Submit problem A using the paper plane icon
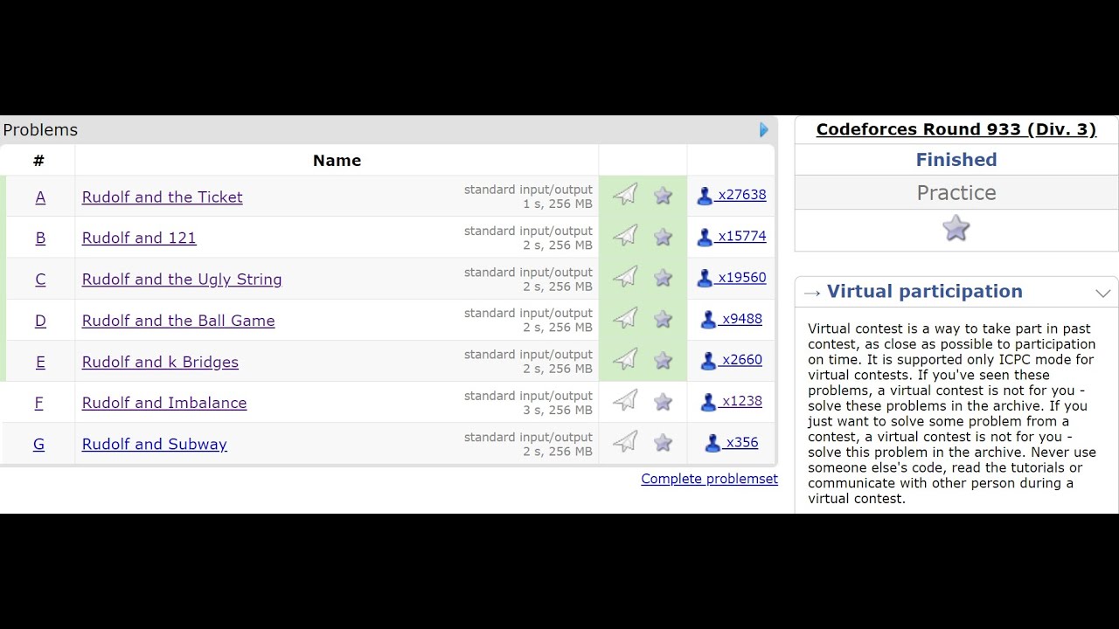Viewport: 1119px width, 629px height. coord(625,195)
